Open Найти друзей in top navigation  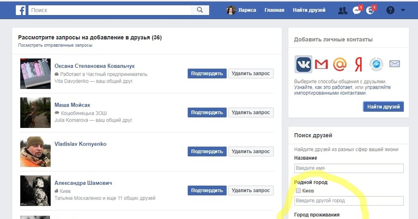(309, 10)
